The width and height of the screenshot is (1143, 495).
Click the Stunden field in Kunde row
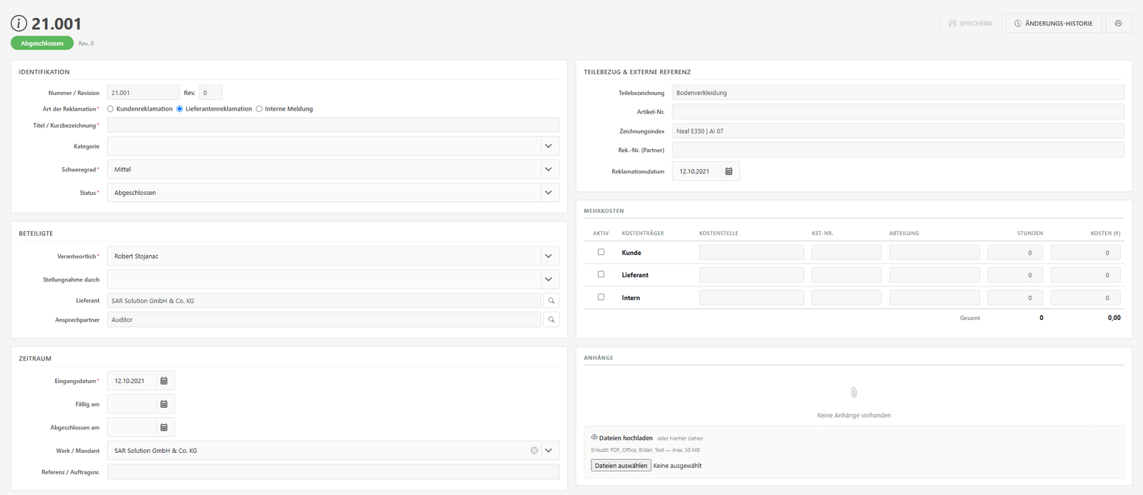point(1015,252)
